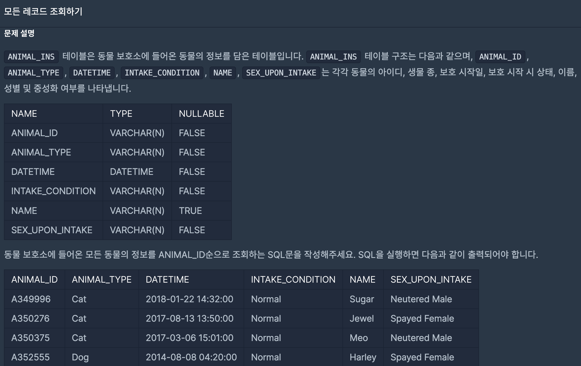The width and height of the screenshot is (581, 366).
Task: Click the page title 모든 레코드 조회하기
Action: point(43,12)
